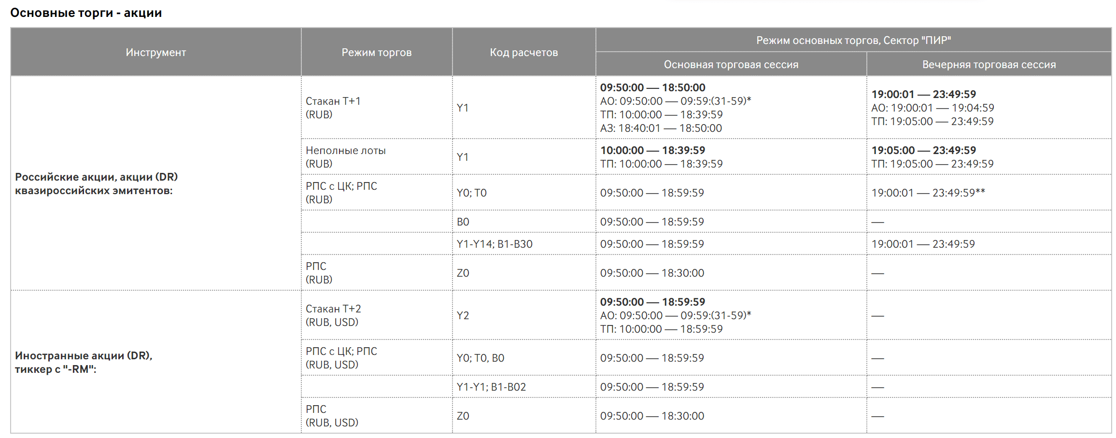Screen dimensions: 1116x438
Task: Click the "Y1-Y14; B1-B30" settlement code
Action: tap(494, 244)
